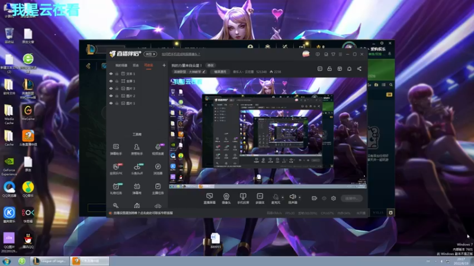This screenshot has width=474, height=266.
Task: Open the 浏览器 browser tool
Action: click(158, 169)
